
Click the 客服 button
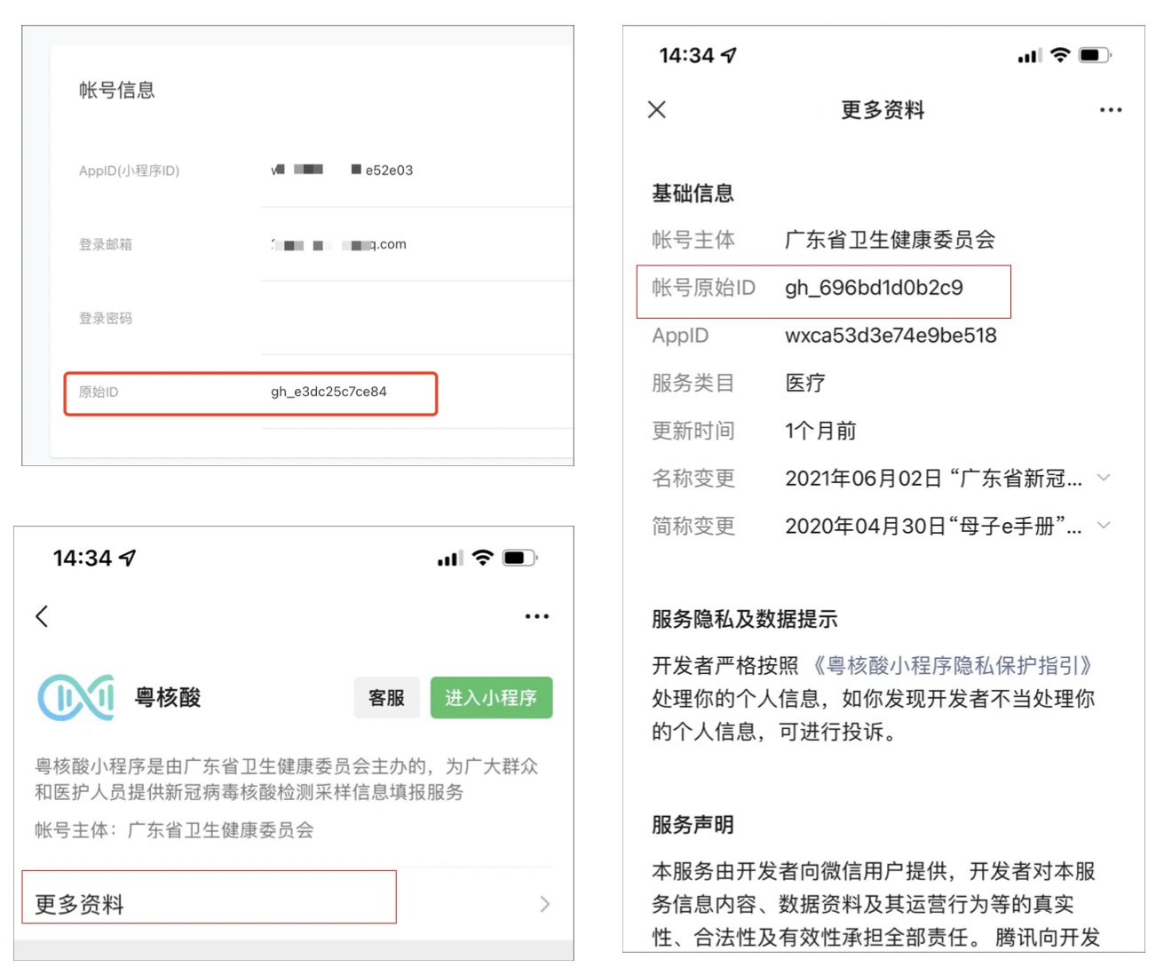coord(386,698)
